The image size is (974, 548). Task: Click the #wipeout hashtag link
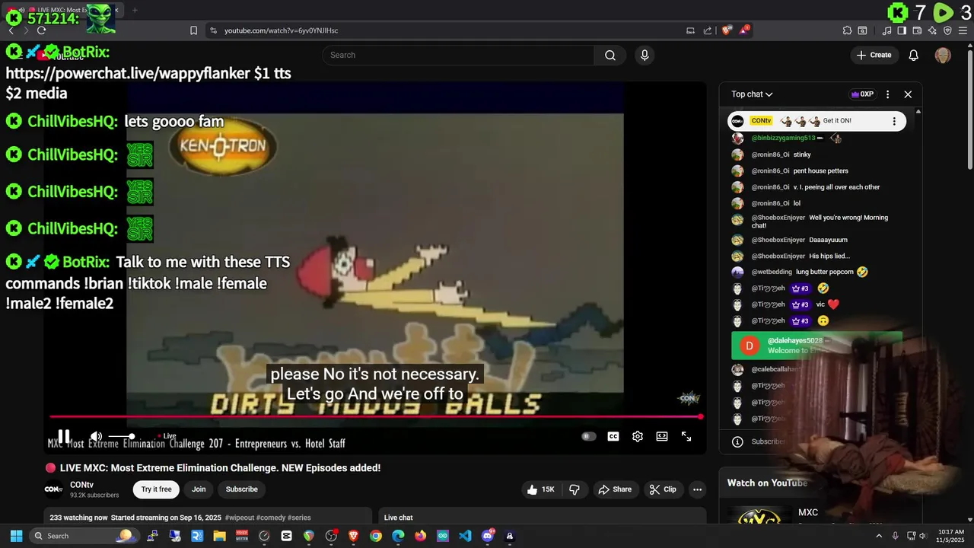(x=239, y=518)
